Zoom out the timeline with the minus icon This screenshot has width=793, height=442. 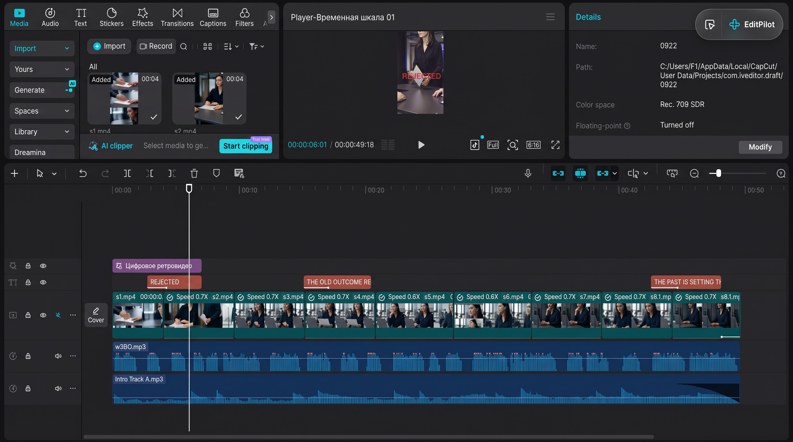pos(694,173)
